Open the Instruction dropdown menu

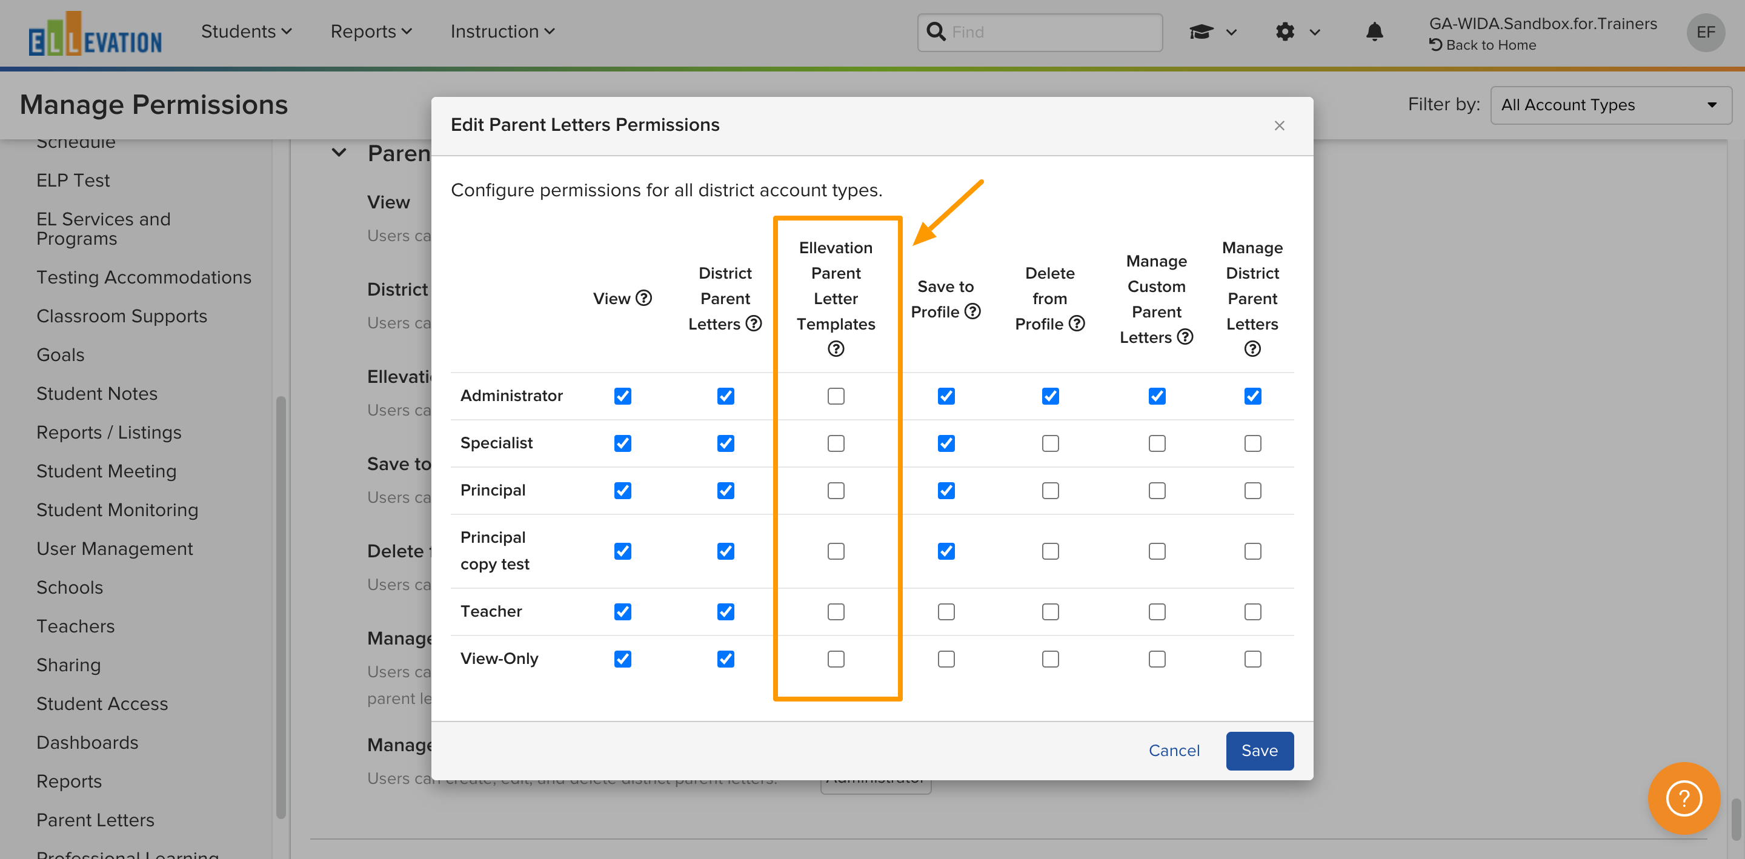(502, 32)
